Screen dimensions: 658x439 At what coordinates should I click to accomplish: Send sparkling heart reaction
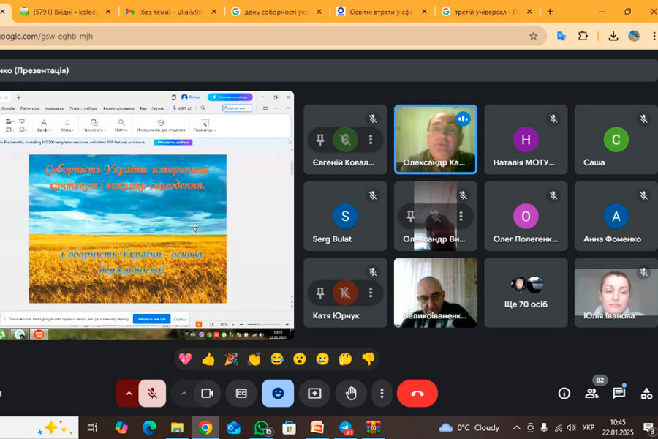(x=185, y=359)
